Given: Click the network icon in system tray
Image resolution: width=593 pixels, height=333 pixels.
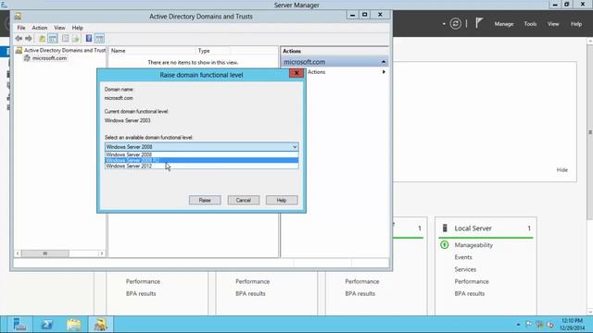Looking at the screenshot, I should coord(539,325).
